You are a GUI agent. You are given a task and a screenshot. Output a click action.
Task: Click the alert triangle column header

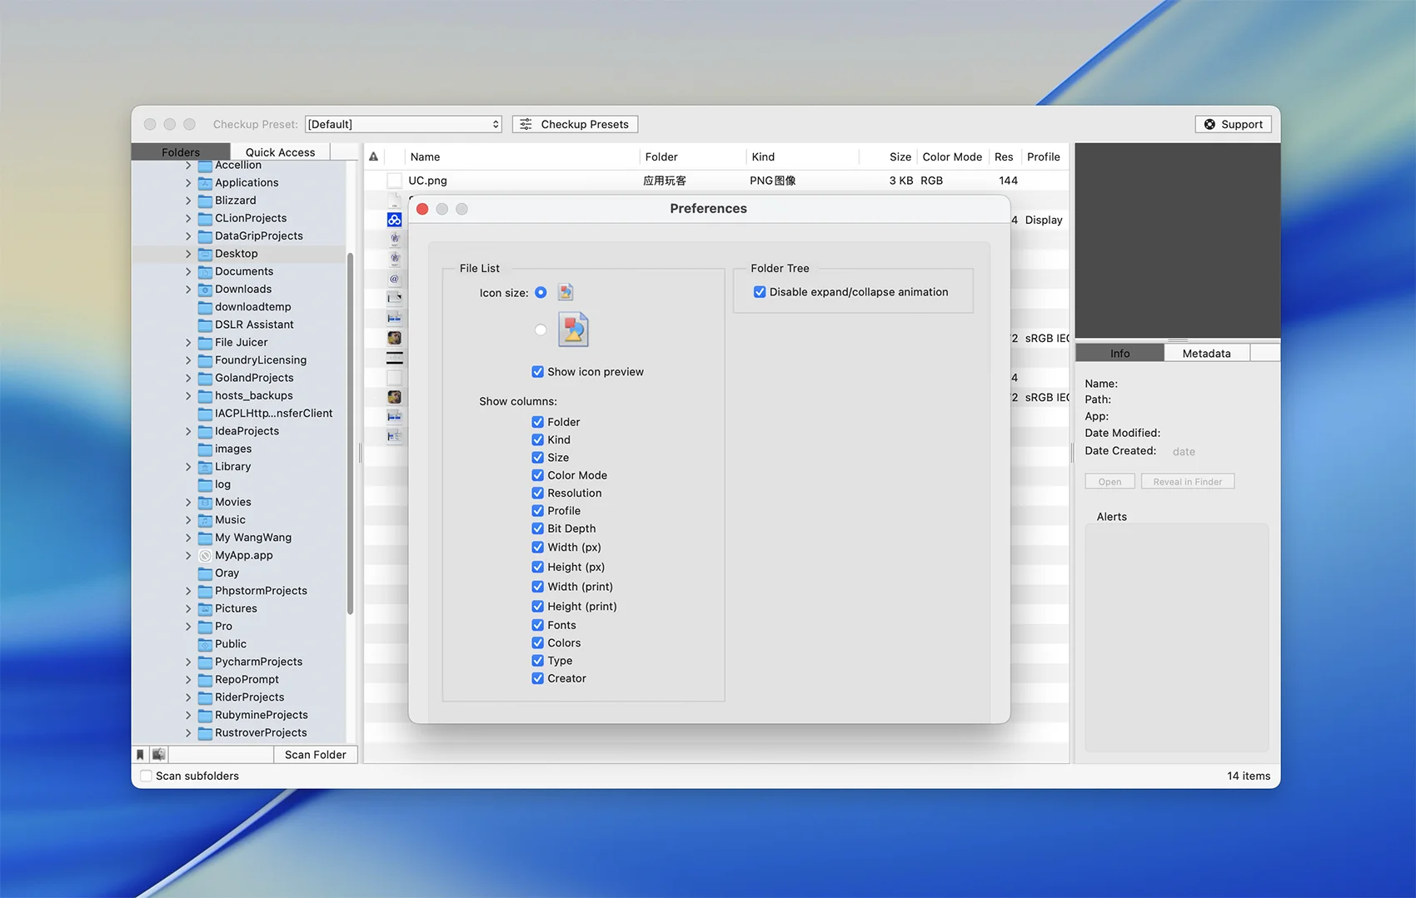[374, 156]
